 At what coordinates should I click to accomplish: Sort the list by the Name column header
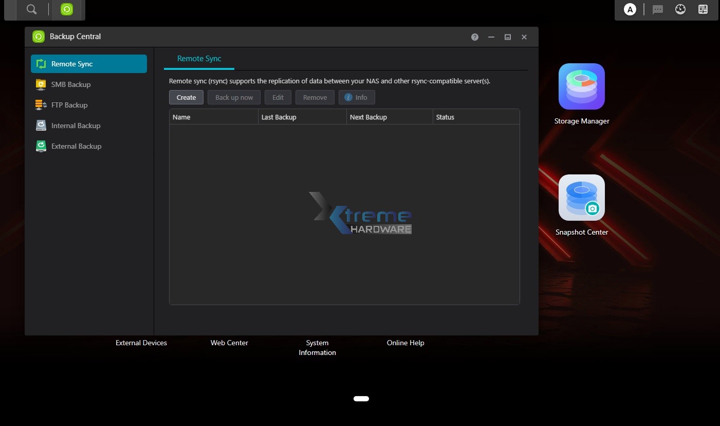(181, 117)
